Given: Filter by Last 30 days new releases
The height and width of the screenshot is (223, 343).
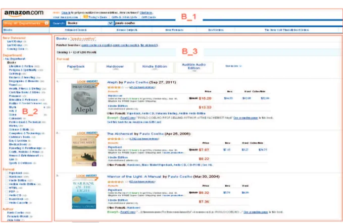Looking at the screenshot, I should pyautogui.click(x=15, y=41).
